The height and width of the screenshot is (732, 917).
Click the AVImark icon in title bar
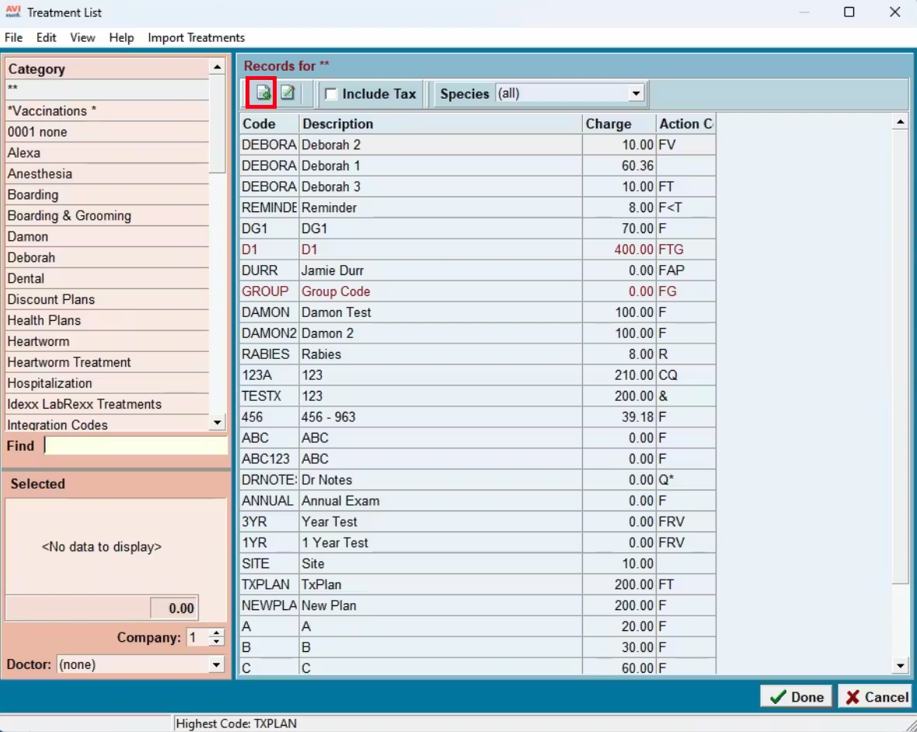[13, 12]
